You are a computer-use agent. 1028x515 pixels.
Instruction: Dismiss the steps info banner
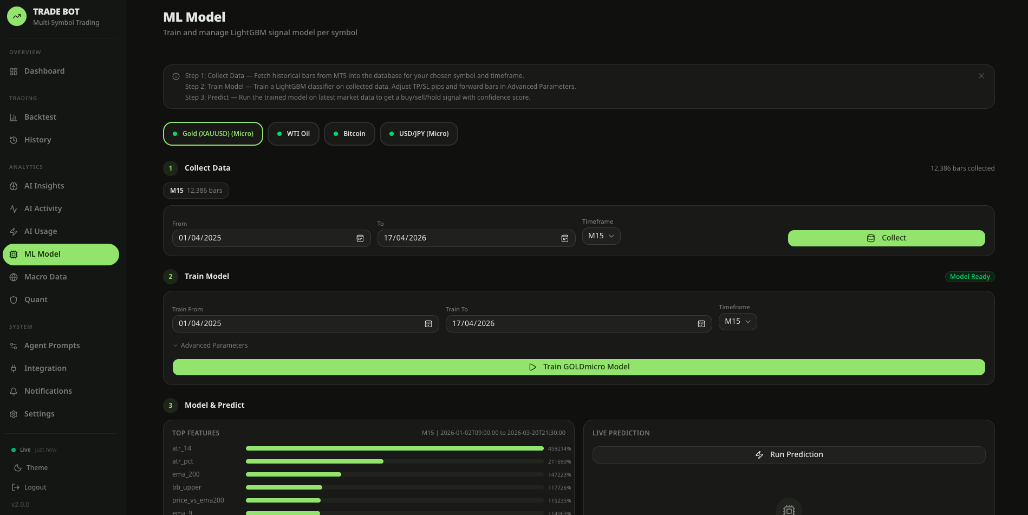[x=981, y=76]
